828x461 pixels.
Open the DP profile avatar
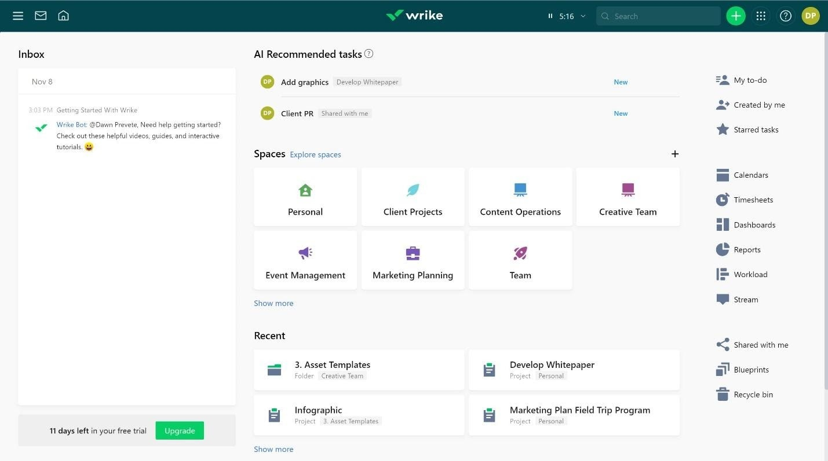(x=811, y=16)
